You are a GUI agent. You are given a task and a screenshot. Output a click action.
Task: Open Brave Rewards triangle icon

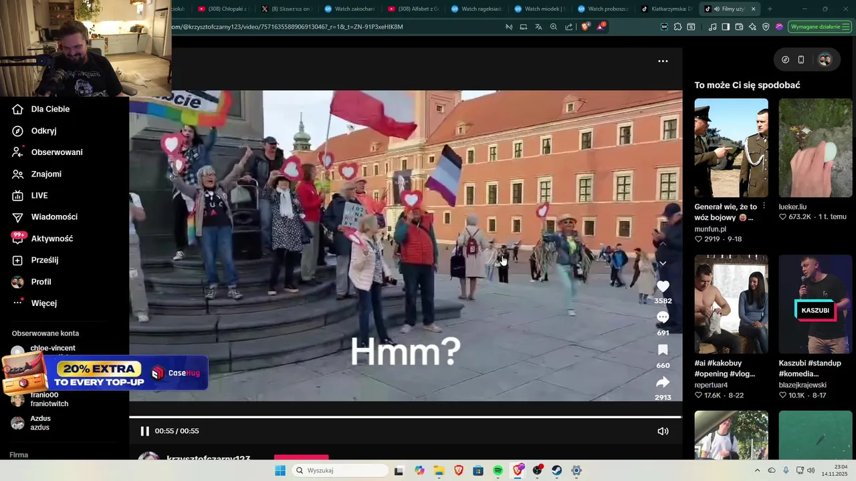tap(601, 27)
